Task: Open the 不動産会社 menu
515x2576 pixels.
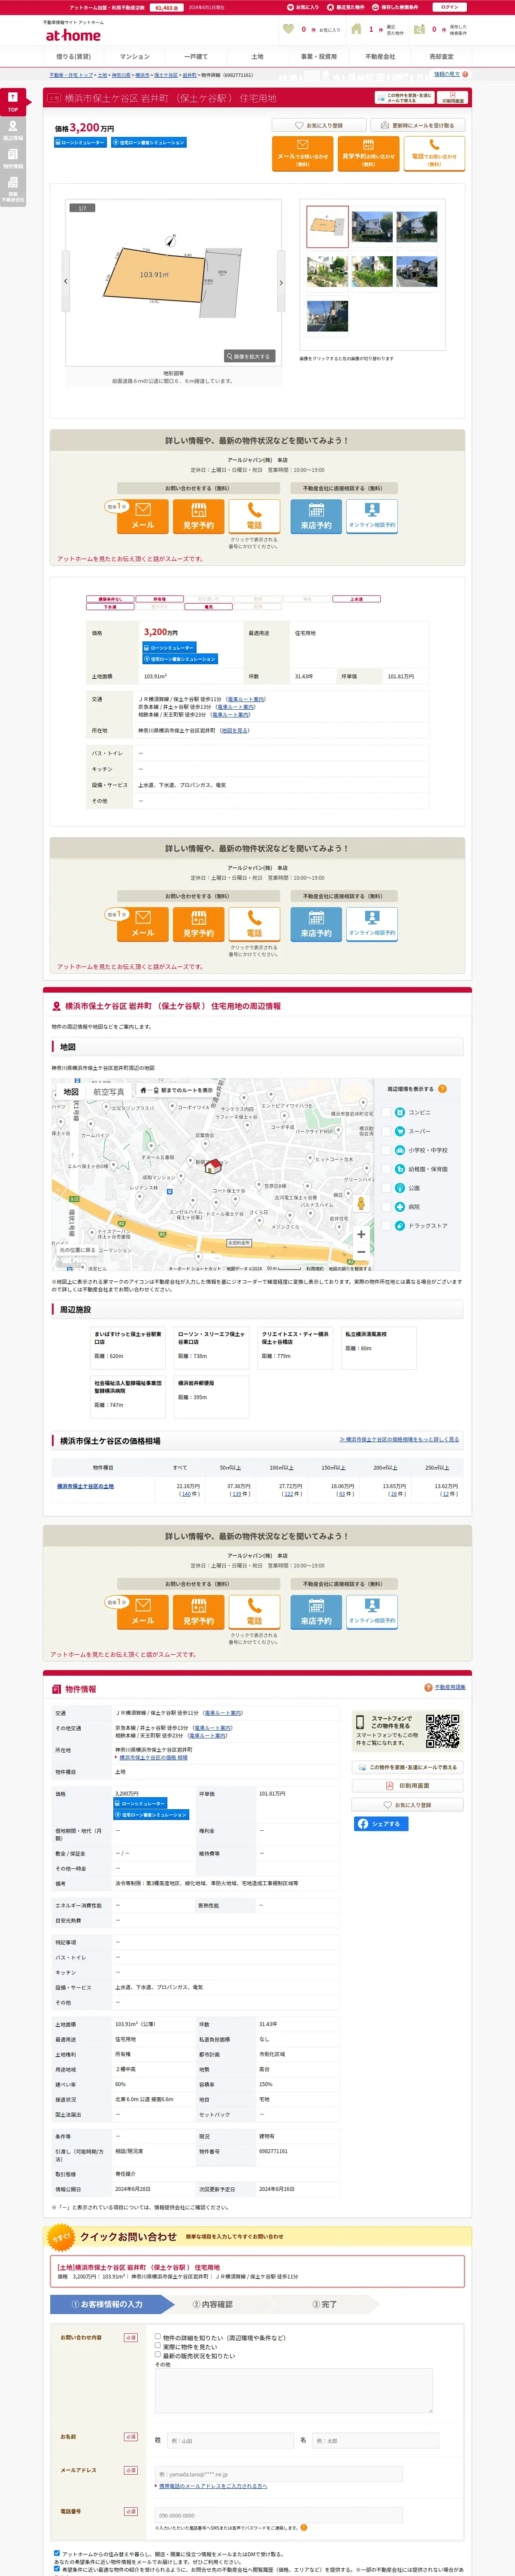Action: [x=380, y=57]
